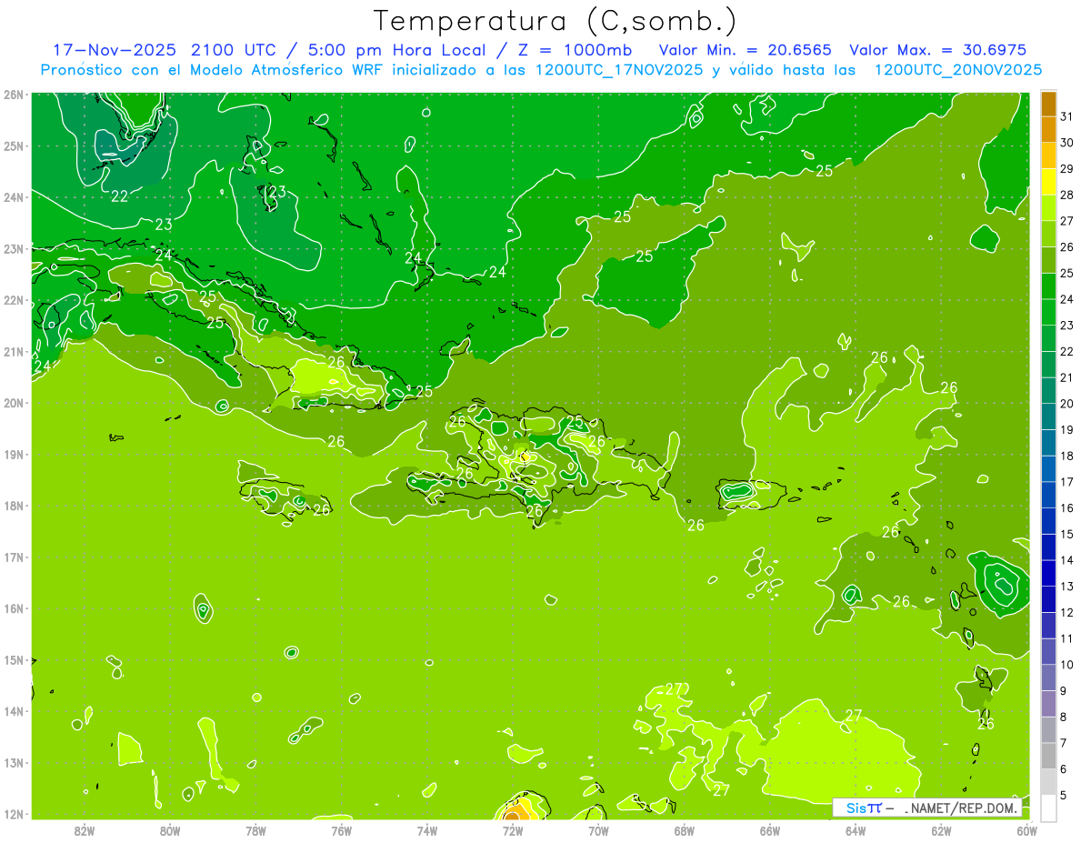Click the 19N latitude label
Screen dimensions: 1091x843
[13, 454]
